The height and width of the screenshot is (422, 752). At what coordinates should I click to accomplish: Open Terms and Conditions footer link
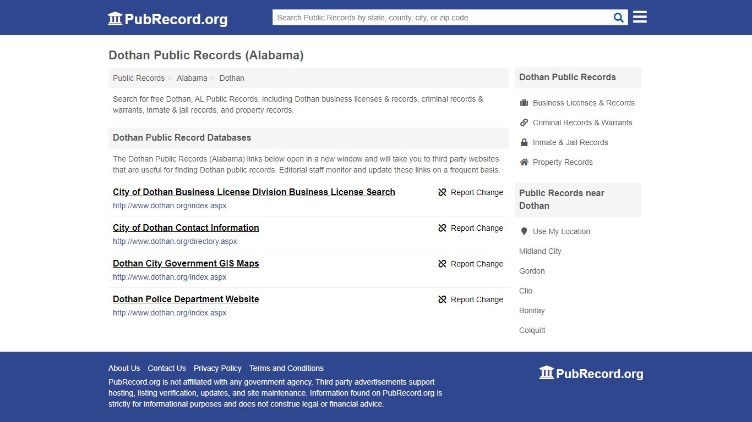pyautogui.click(x=286, y=368)
